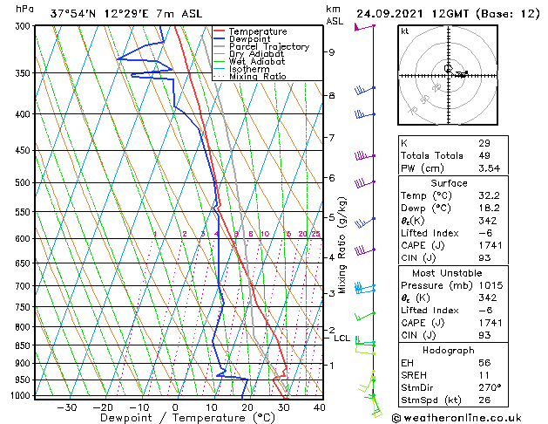Click the Most Unstable Pressure value 1015
Screen dimensions: 548x424
[x=490, y=285]
